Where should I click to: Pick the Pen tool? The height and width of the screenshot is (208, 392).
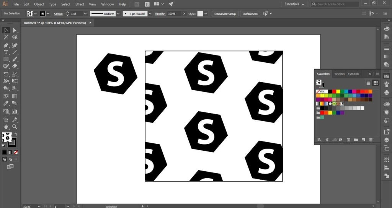coord(6,45)
